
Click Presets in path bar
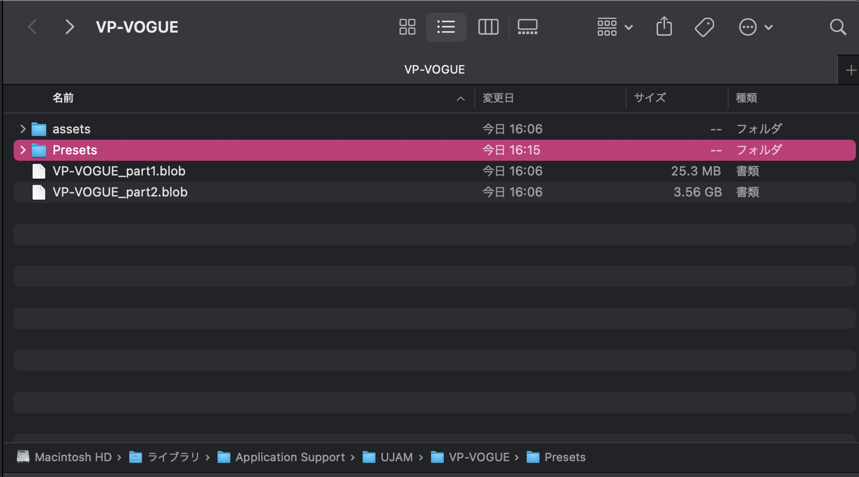[x=556, y=457]
